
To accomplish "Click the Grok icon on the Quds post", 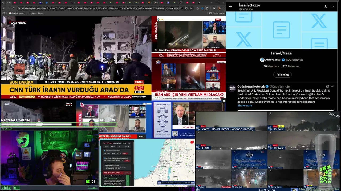I will point(328,86).
